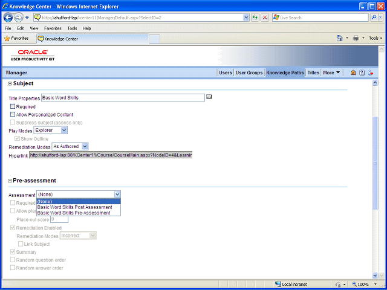
Task: Check the Link Subject box
Action: (21, 244)
